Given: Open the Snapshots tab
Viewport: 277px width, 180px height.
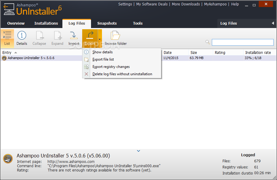Looking at the screenshot, I should point(107,23).
